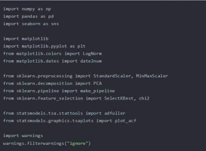Click 'plot_acf' in tsaplots import
This screenshot has width=206, height=151.
coord(125,121)
